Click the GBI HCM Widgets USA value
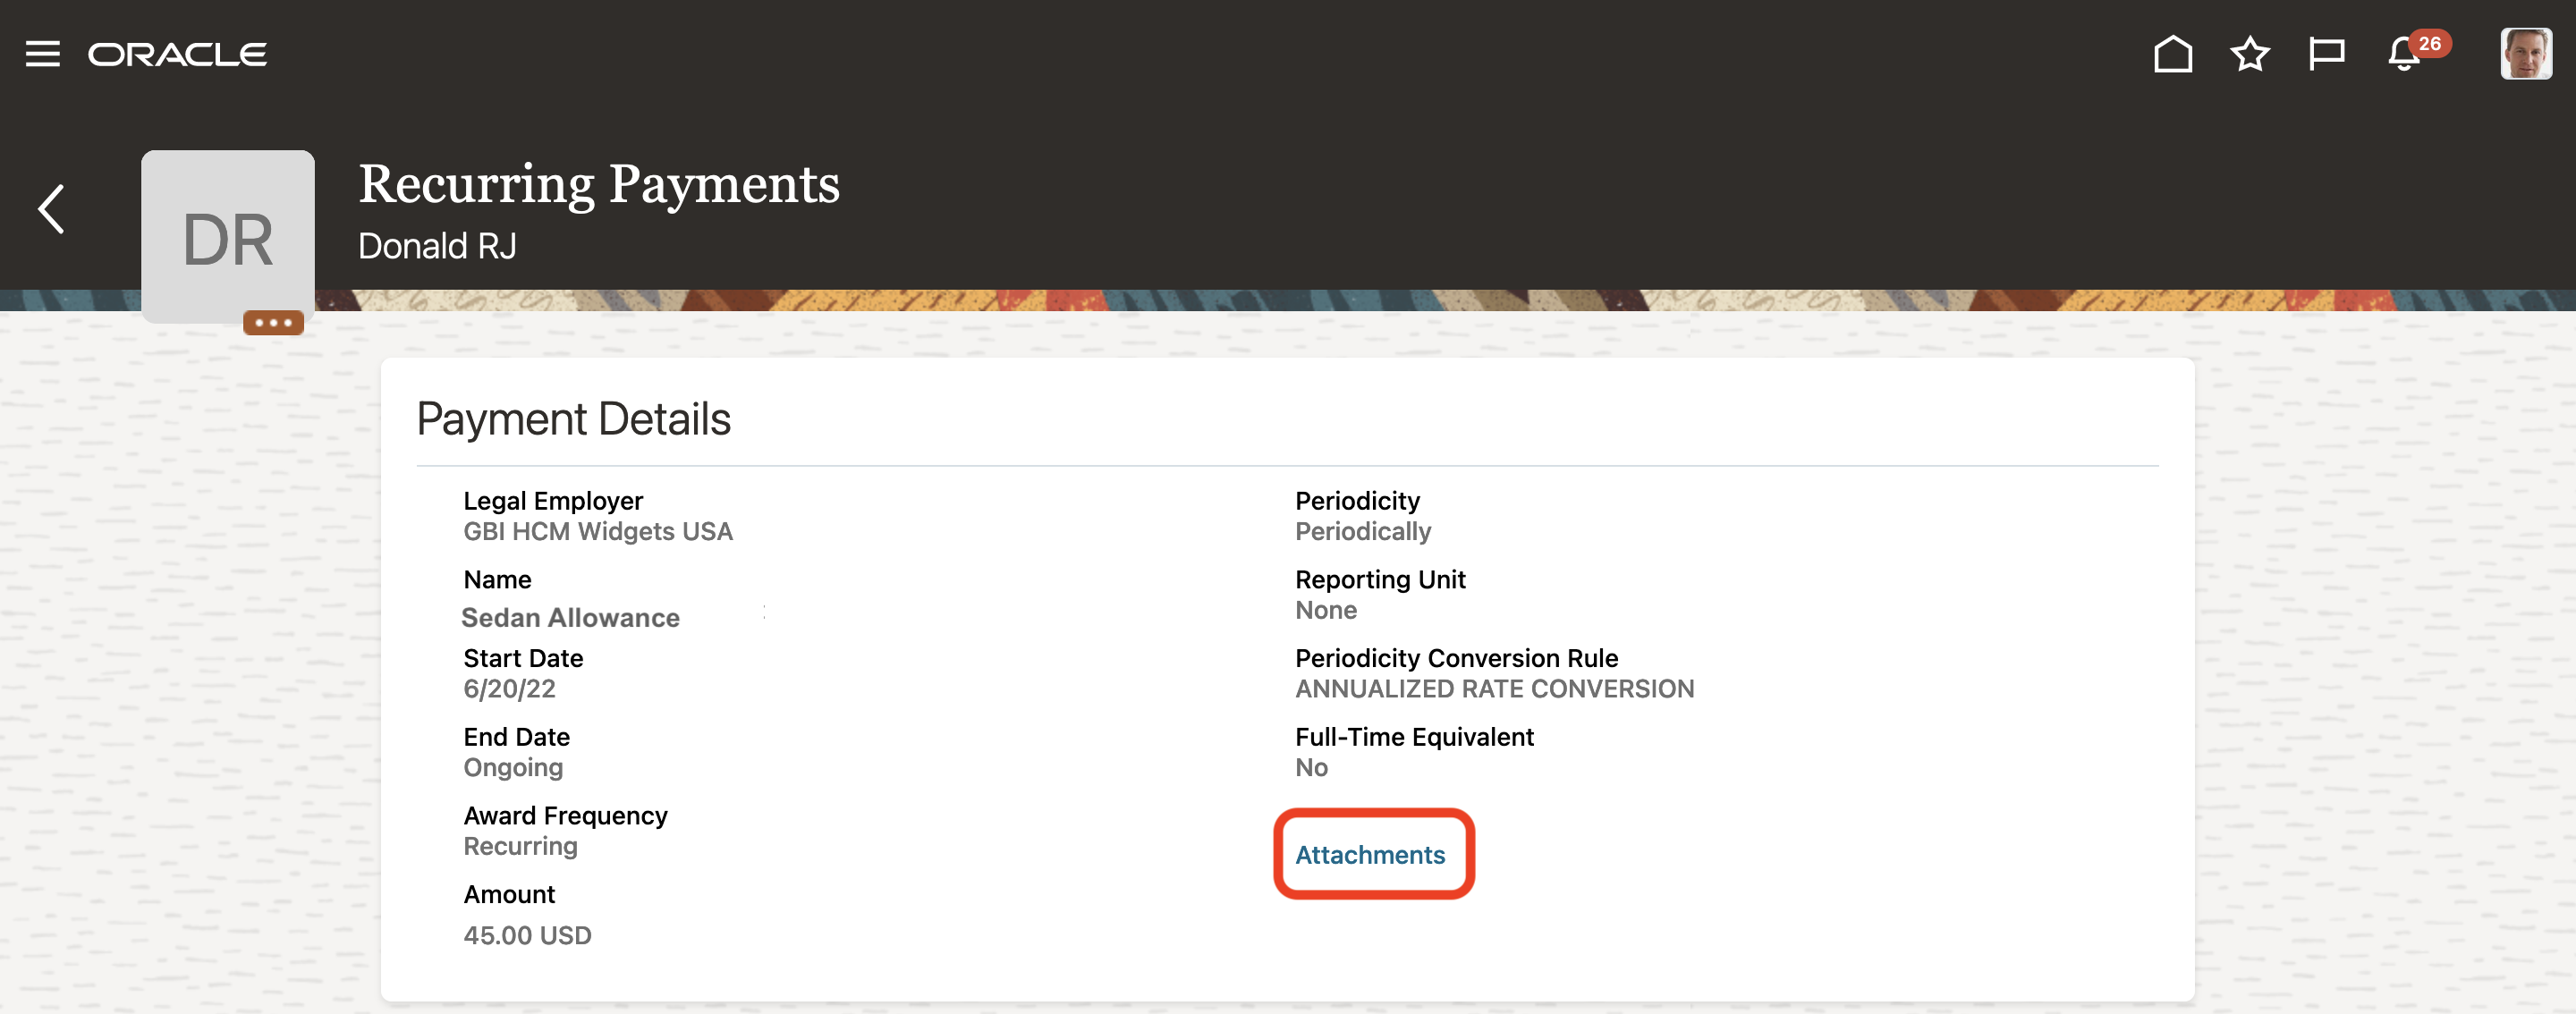This screenshot has height=1014, width=2576. point(597,531)
